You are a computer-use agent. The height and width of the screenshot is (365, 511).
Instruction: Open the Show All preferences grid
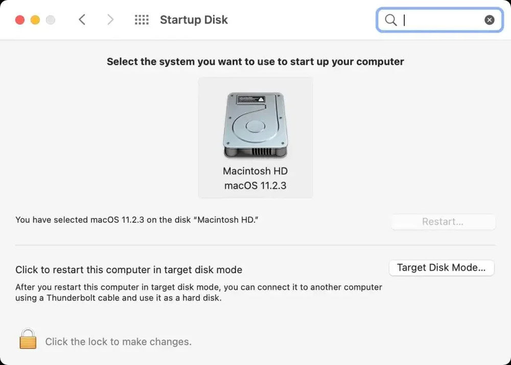tap(142, 20)
